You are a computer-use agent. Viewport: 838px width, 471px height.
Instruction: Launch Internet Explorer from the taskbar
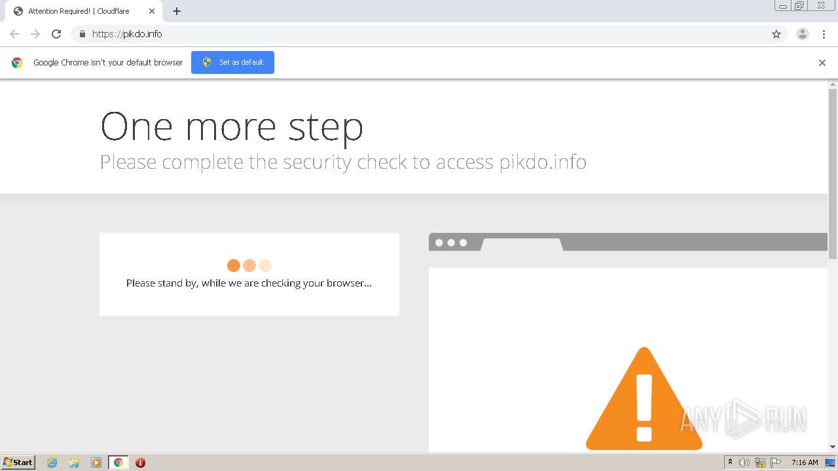(x=52, y=462)
